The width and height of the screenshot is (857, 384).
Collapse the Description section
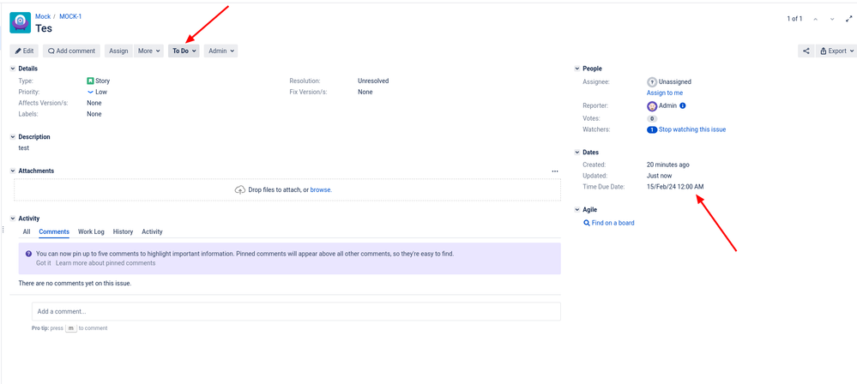13,137
